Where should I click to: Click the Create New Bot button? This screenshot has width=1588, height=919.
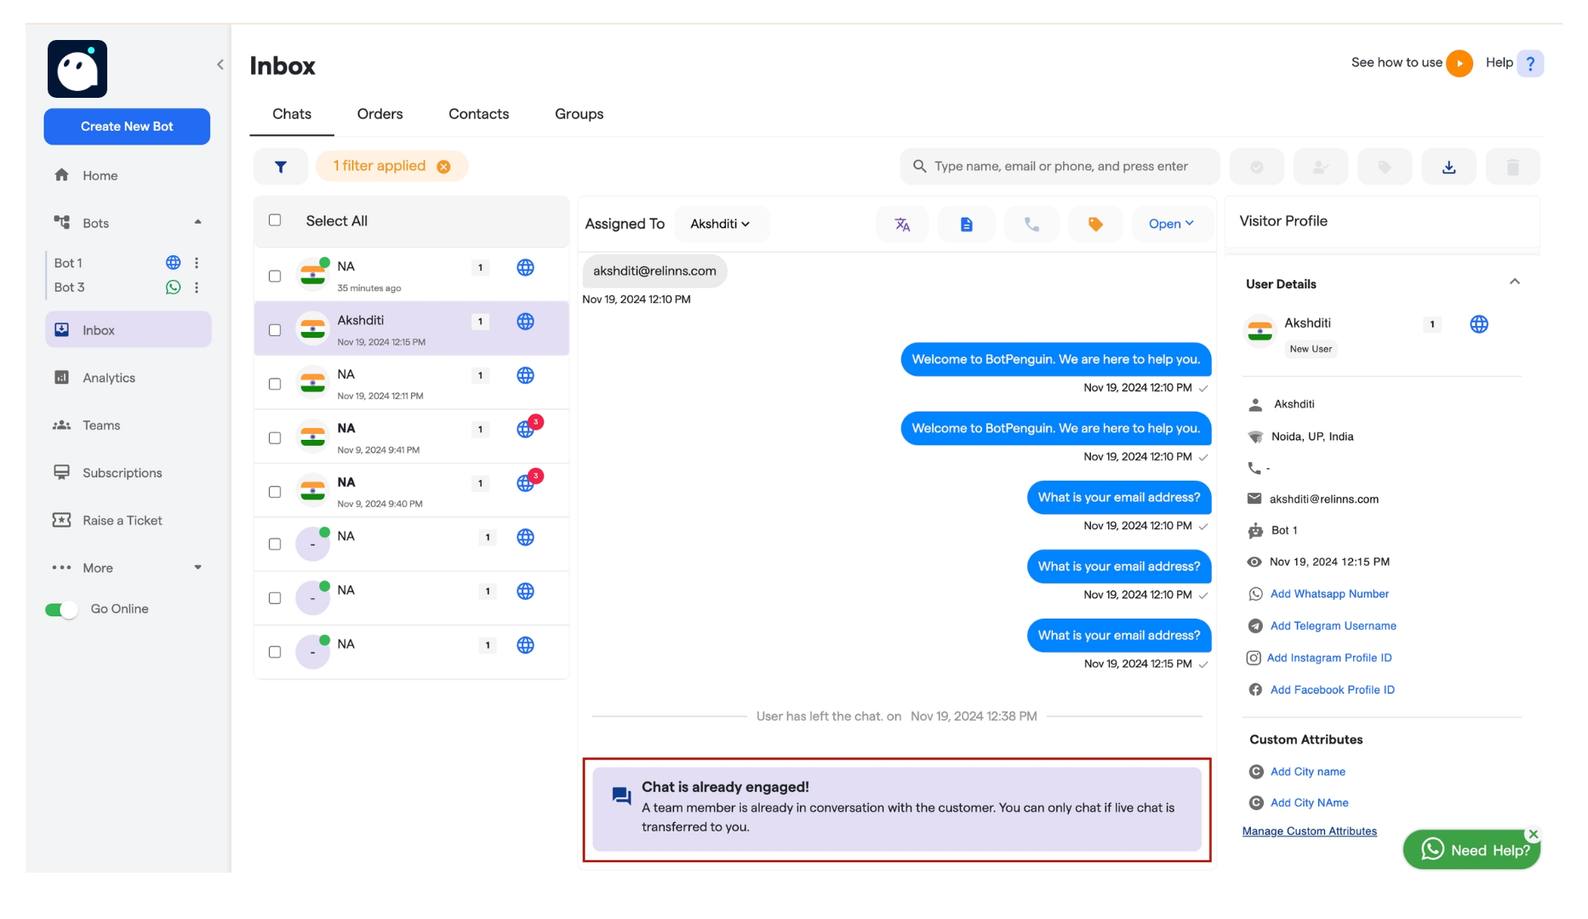pyautogui.click(x=127, y=127)
